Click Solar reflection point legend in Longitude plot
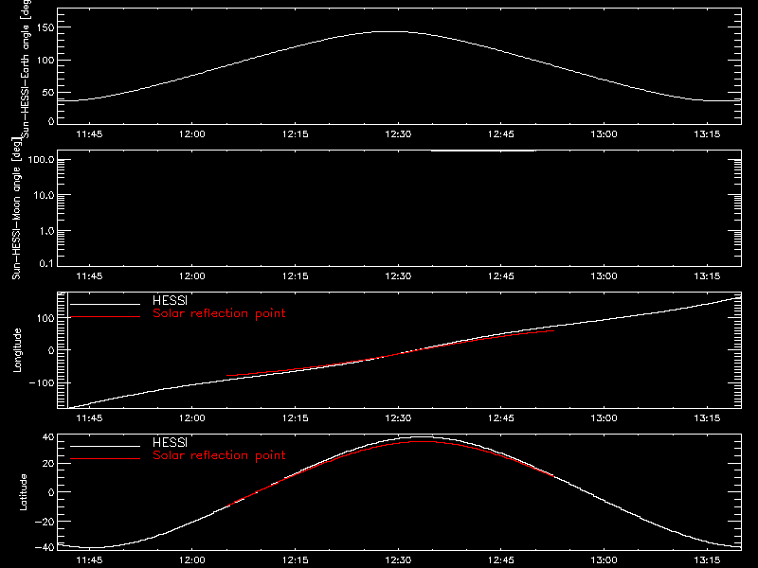The width and height of the screenshot is (758, 568). pos(219,313)
